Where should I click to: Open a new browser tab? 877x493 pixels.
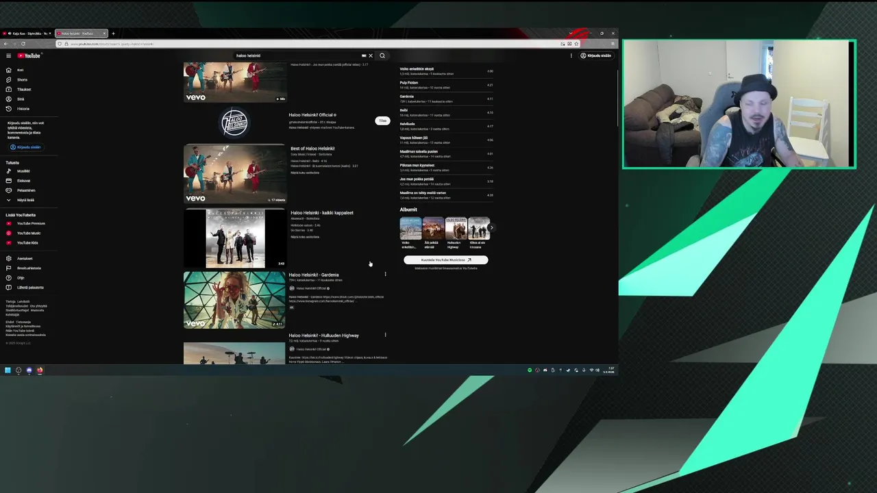(113, 33)
